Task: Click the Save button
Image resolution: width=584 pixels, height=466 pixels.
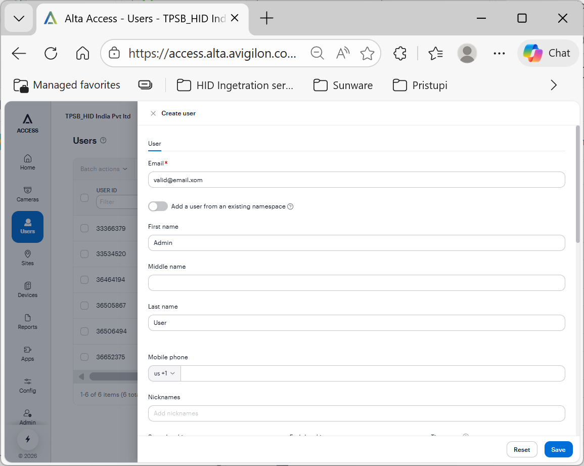Action: 558,450
